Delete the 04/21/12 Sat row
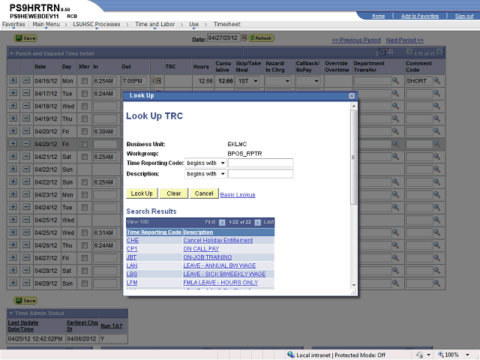 [26, 157]
